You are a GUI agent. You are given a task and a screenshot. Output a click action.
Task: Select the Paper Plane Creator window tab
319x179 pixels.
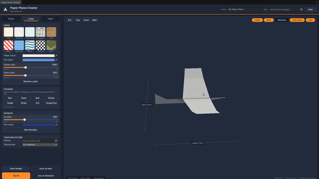pos(11,2)
